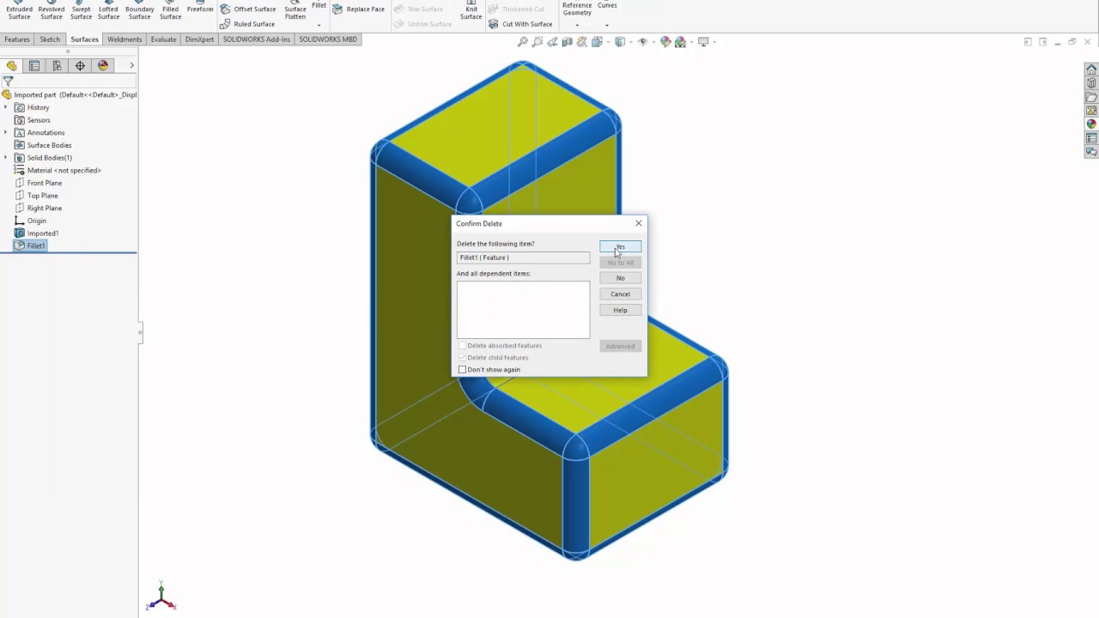Open the view display style dropdown
This screenshot has width=1099, height=618.
632,40
